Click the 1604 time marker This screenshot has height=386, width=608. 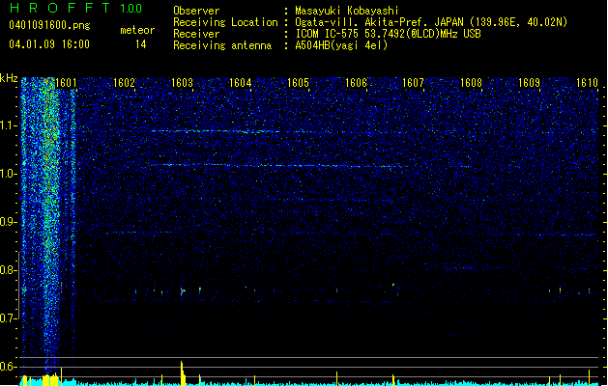240,82
